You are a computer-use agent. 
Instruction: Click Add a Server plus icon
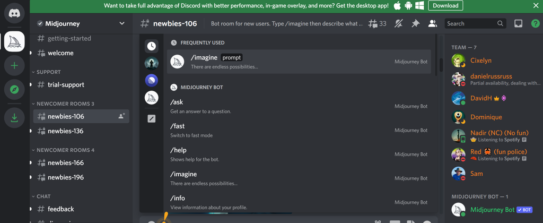14,66
